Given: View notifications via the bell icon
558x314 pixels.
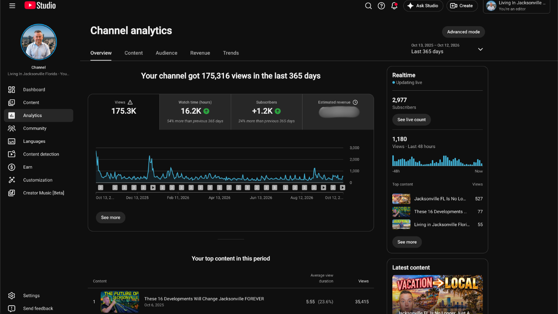Looking at the screenshot, I should click(395, 6).
